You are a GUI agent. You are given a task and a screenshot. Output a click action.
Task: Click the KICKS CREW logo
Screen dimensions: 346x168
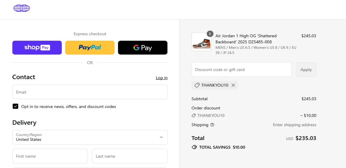click(x=21, y=8)
